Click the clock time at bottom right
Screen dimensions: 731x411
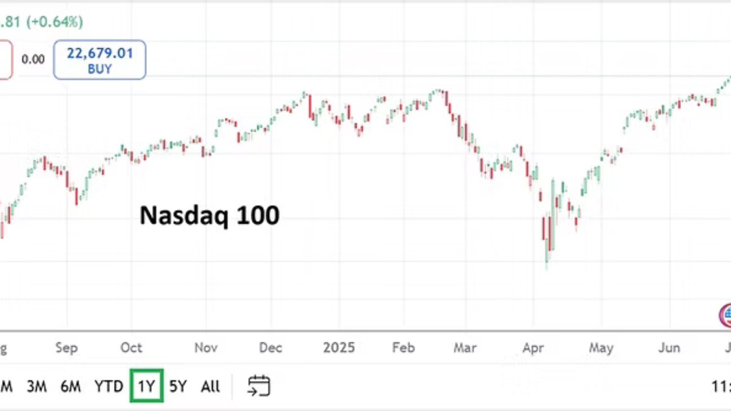(x=722, y=386)
